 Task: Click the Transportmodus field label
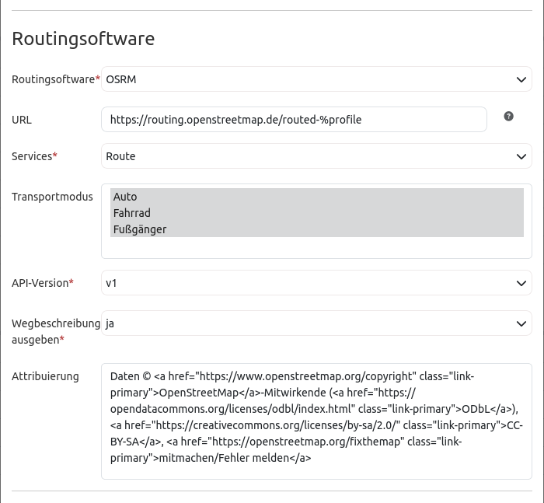(52, 197)
